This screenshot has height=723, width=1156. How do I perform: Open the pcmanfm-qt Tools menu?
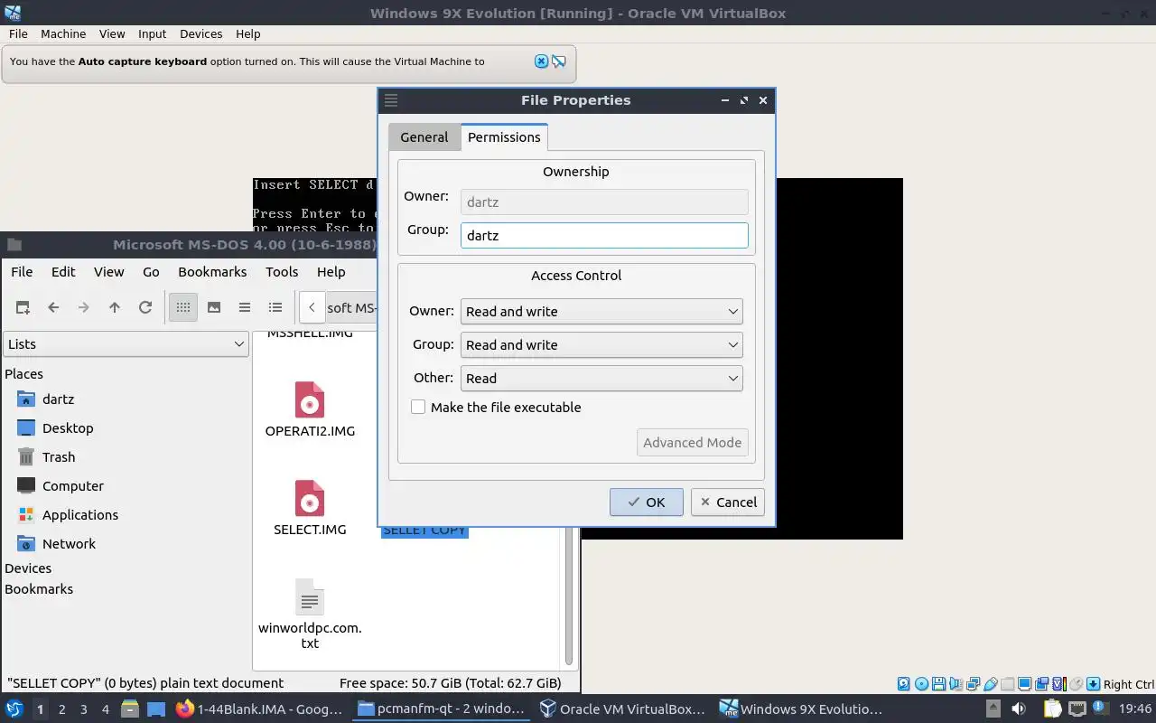coord(282,271)
